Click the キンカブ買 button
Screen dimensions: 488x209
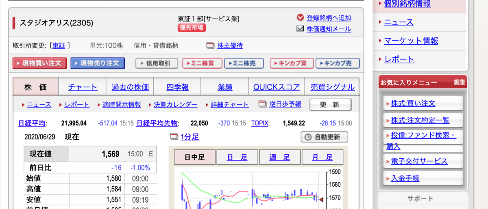pyautogui.click(x=292, y=63)
